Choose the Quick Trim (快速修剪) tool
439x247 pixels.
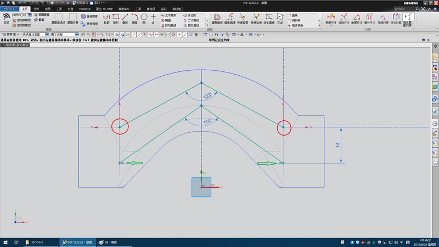(243, 19)
